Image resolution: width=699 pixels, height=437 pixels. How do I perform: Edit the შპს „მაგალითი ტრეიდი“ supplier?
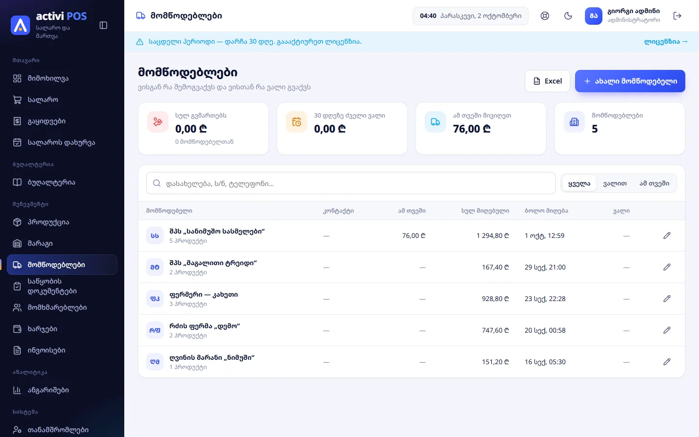click(x=667, y=267)
